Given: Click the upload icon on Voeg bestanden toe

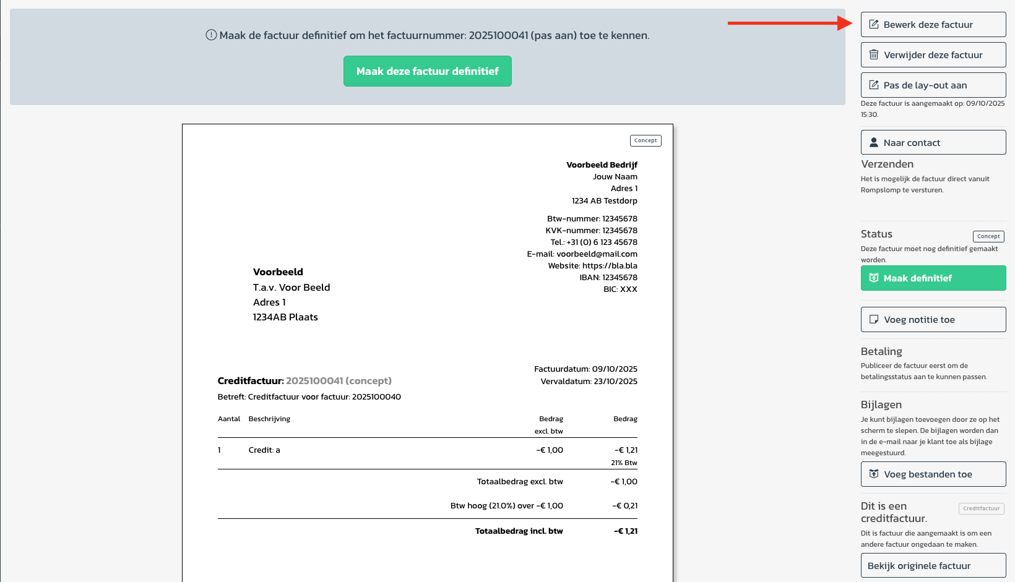Looking at the screenshot, I should coord(874,474).
